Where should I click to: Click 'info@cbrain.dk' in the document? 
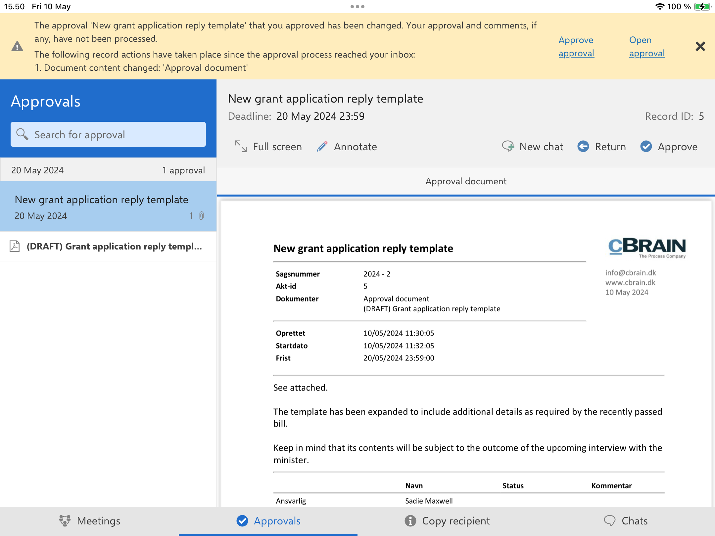pyautogui.click(x=631, y=273)
